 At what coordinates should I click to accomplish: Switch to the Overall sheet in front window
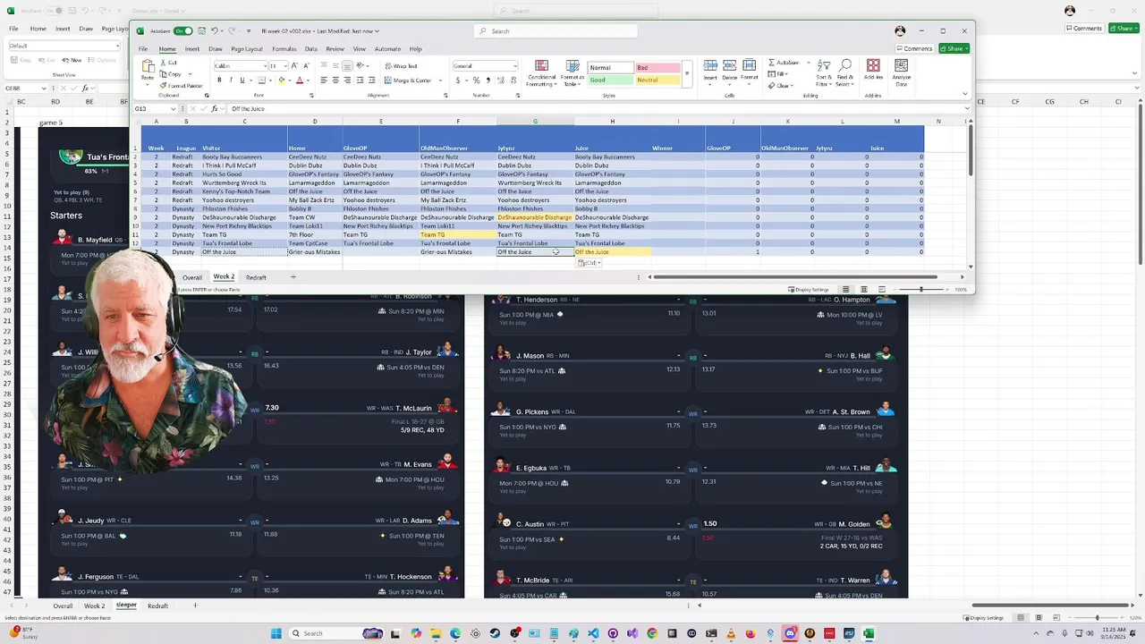[x=192, y=277]
